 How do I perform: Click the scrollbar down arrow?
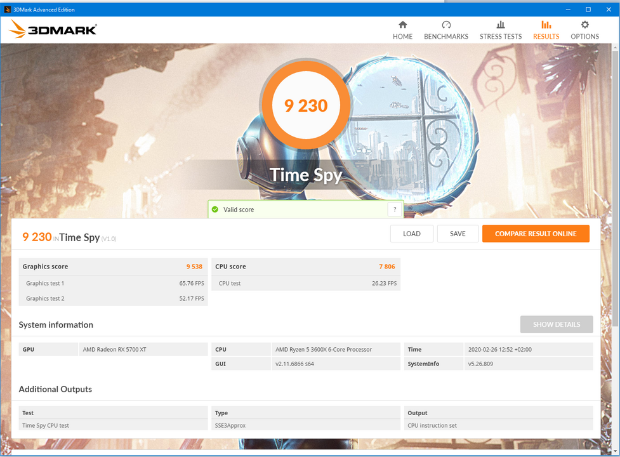click(x=616, y=451)
